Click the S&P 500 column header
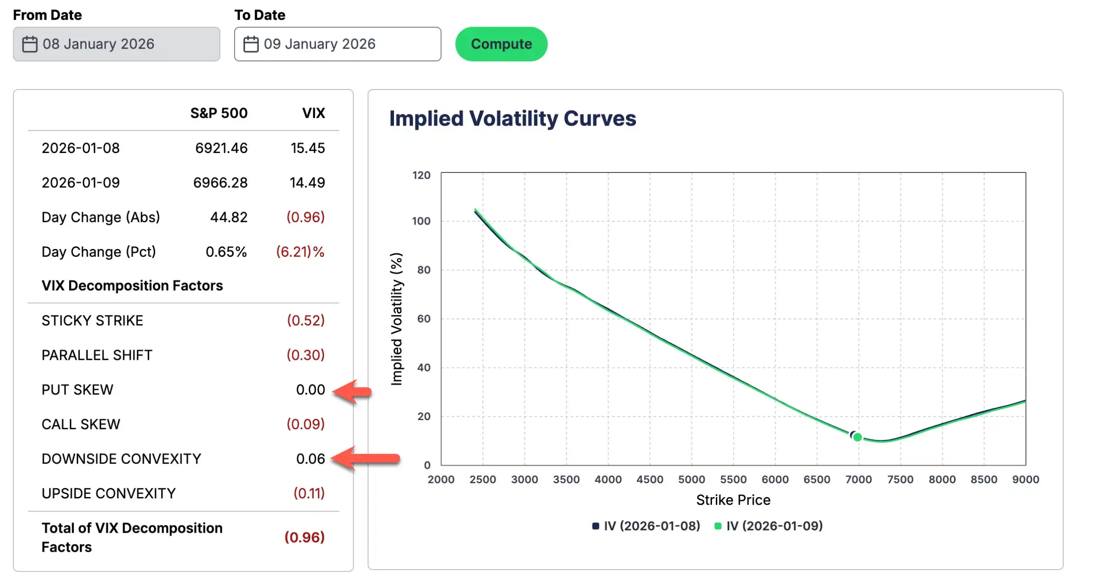Screen dimensions: 1112x574 219,113
